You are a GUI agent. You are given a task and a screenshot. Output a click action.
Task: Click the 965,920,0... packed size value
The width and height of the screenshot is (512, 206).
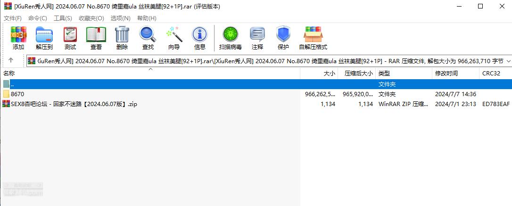[x=357, y=94]
